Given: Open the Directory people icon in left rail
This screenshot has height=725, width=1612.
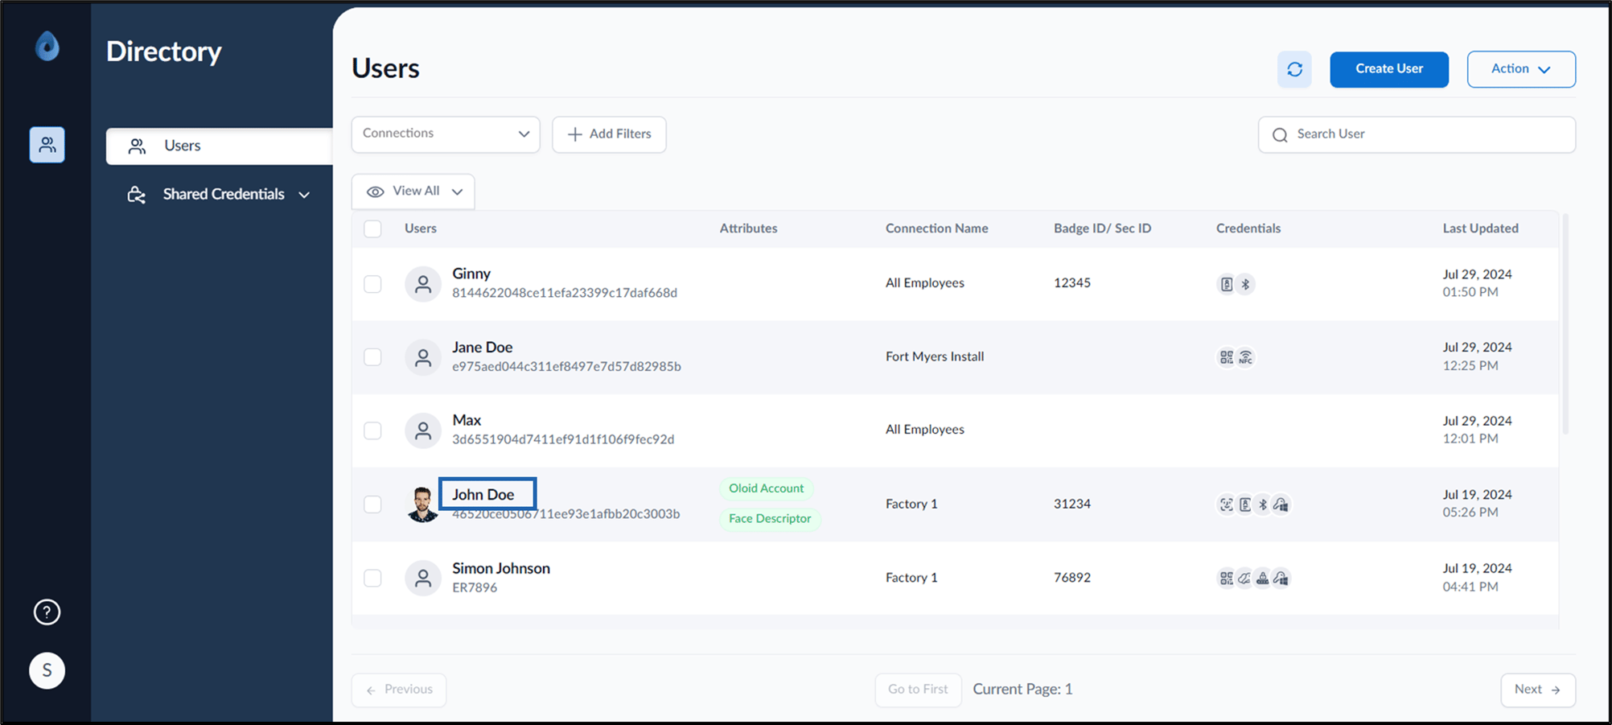Looking at the screenshot, I should tap(47, 145).
